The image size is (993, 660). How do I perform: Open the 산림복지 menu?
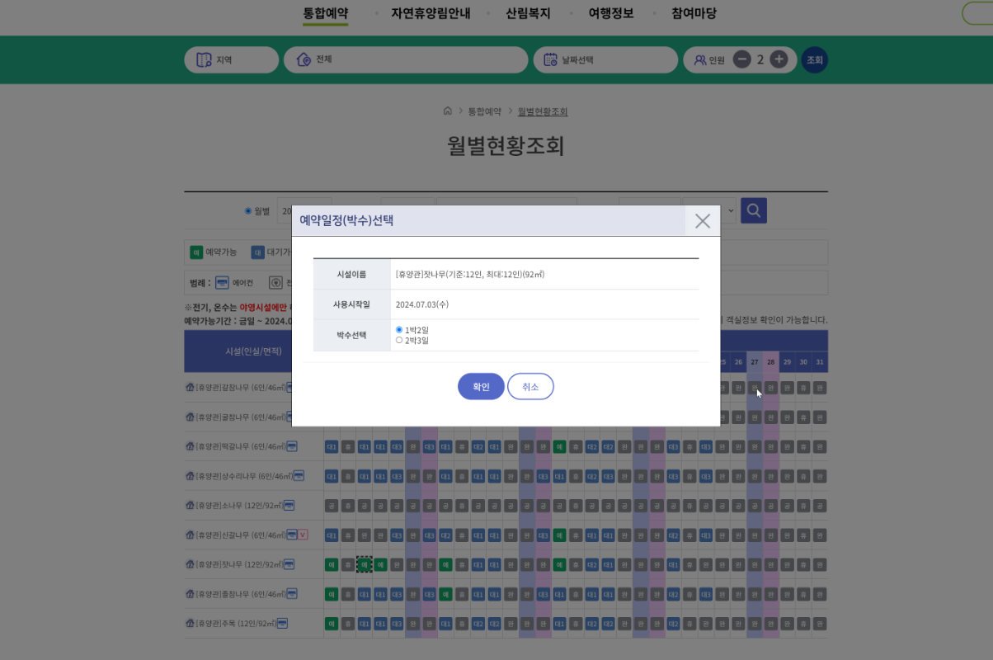click(528, 13)
